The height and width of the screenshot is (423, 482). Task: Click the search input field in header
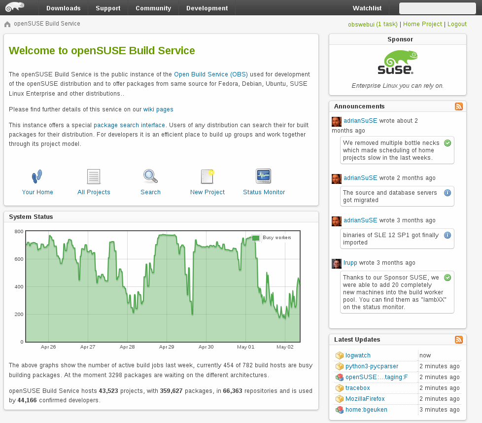point(437,8)
